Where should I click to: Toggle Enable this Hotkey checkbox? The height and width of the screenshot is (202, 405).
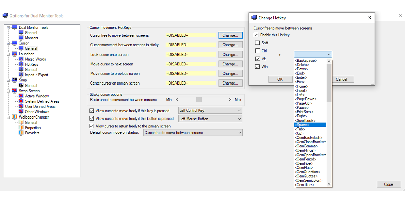[x=256, y=35]
